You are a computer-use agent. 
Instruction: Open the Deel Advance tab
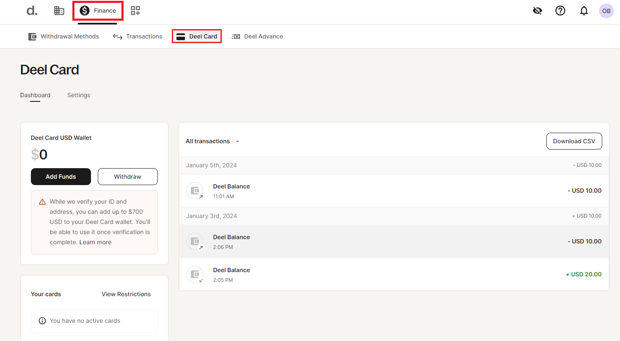click(x=257, y=36)
